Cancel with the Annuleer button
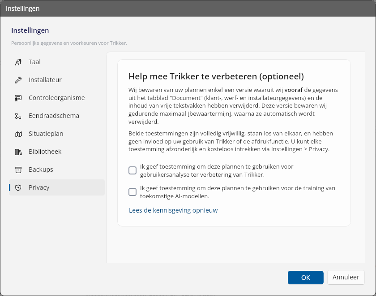This screenshot has width=376, height=296. (346, 277)
